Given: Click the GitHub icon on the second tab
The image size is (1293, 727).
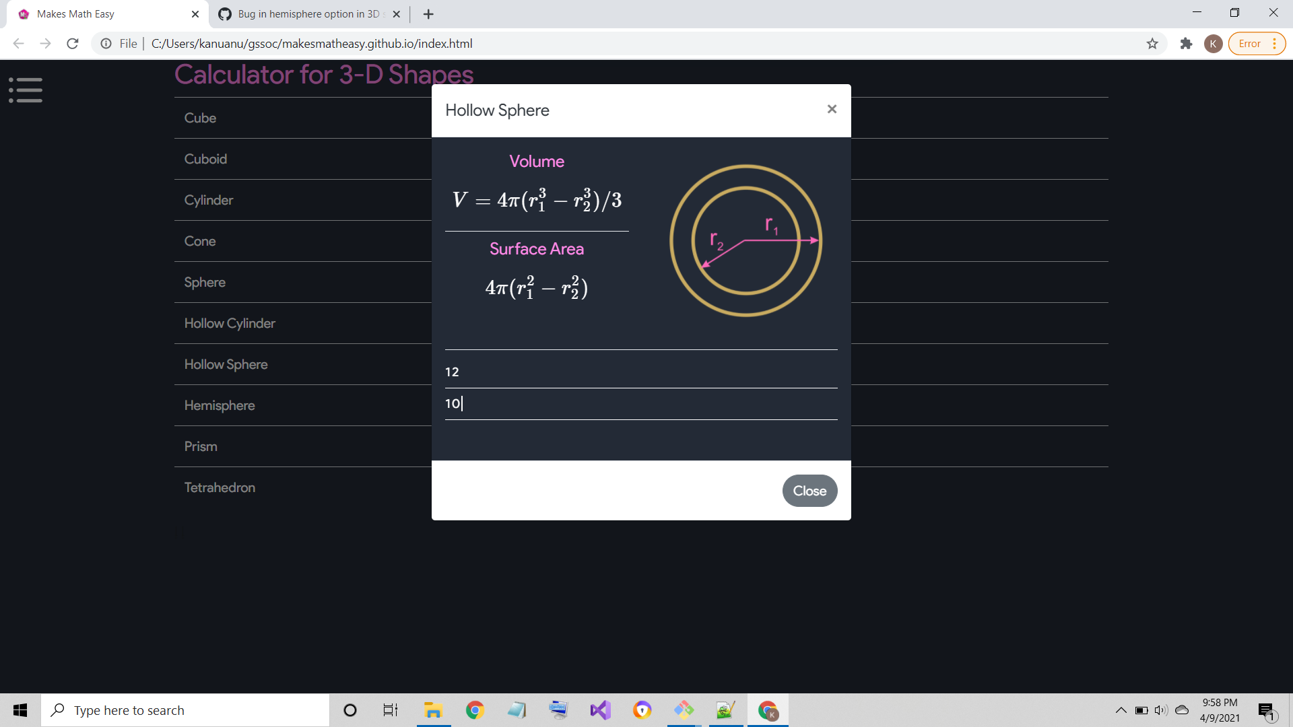Looking at the screenshot, I should [x=224, y=13].
